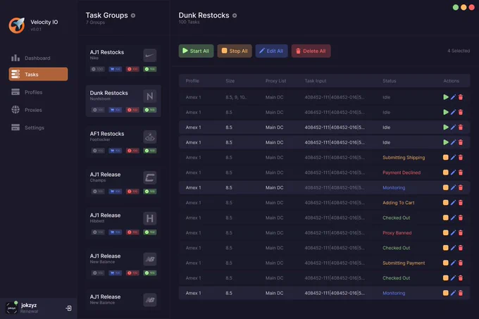This screenshot has width=479, height=319.
Task: Click the Footlocker logo on AF1 Restocks
Action: [149, 137]
